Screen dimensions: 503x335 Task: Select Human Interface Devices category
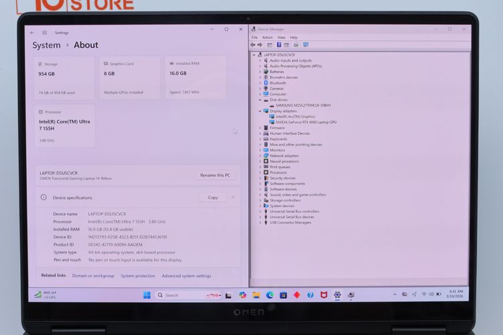pos(290,133)
